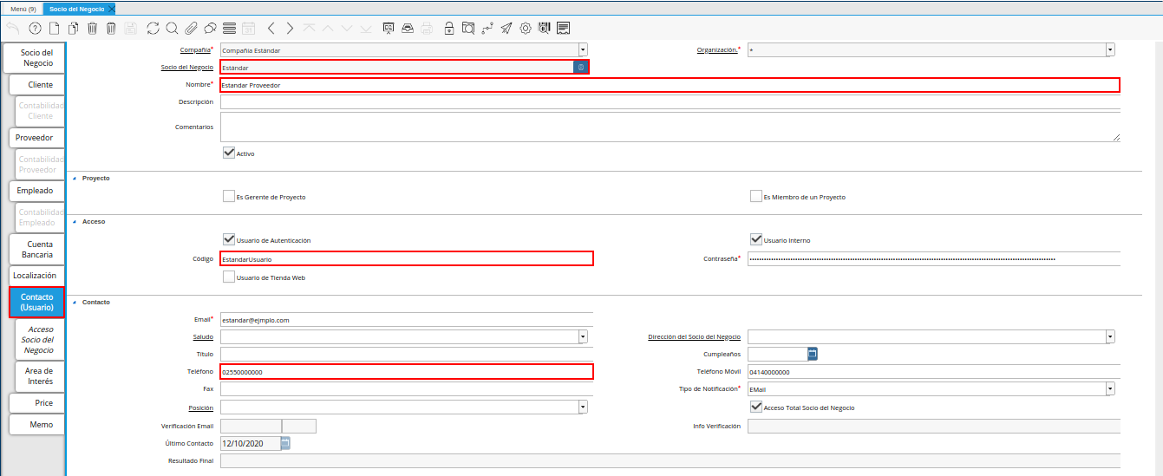
Task: Open the Cuenta Bancaria side tab
Action: tap(37, 250)
